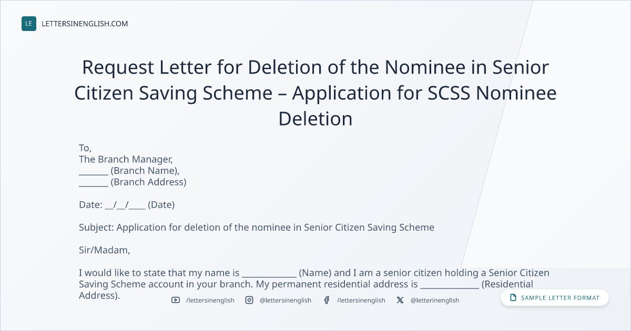Click the Date blank placeholder
631x331 pixels.
(x=125, y=205)
